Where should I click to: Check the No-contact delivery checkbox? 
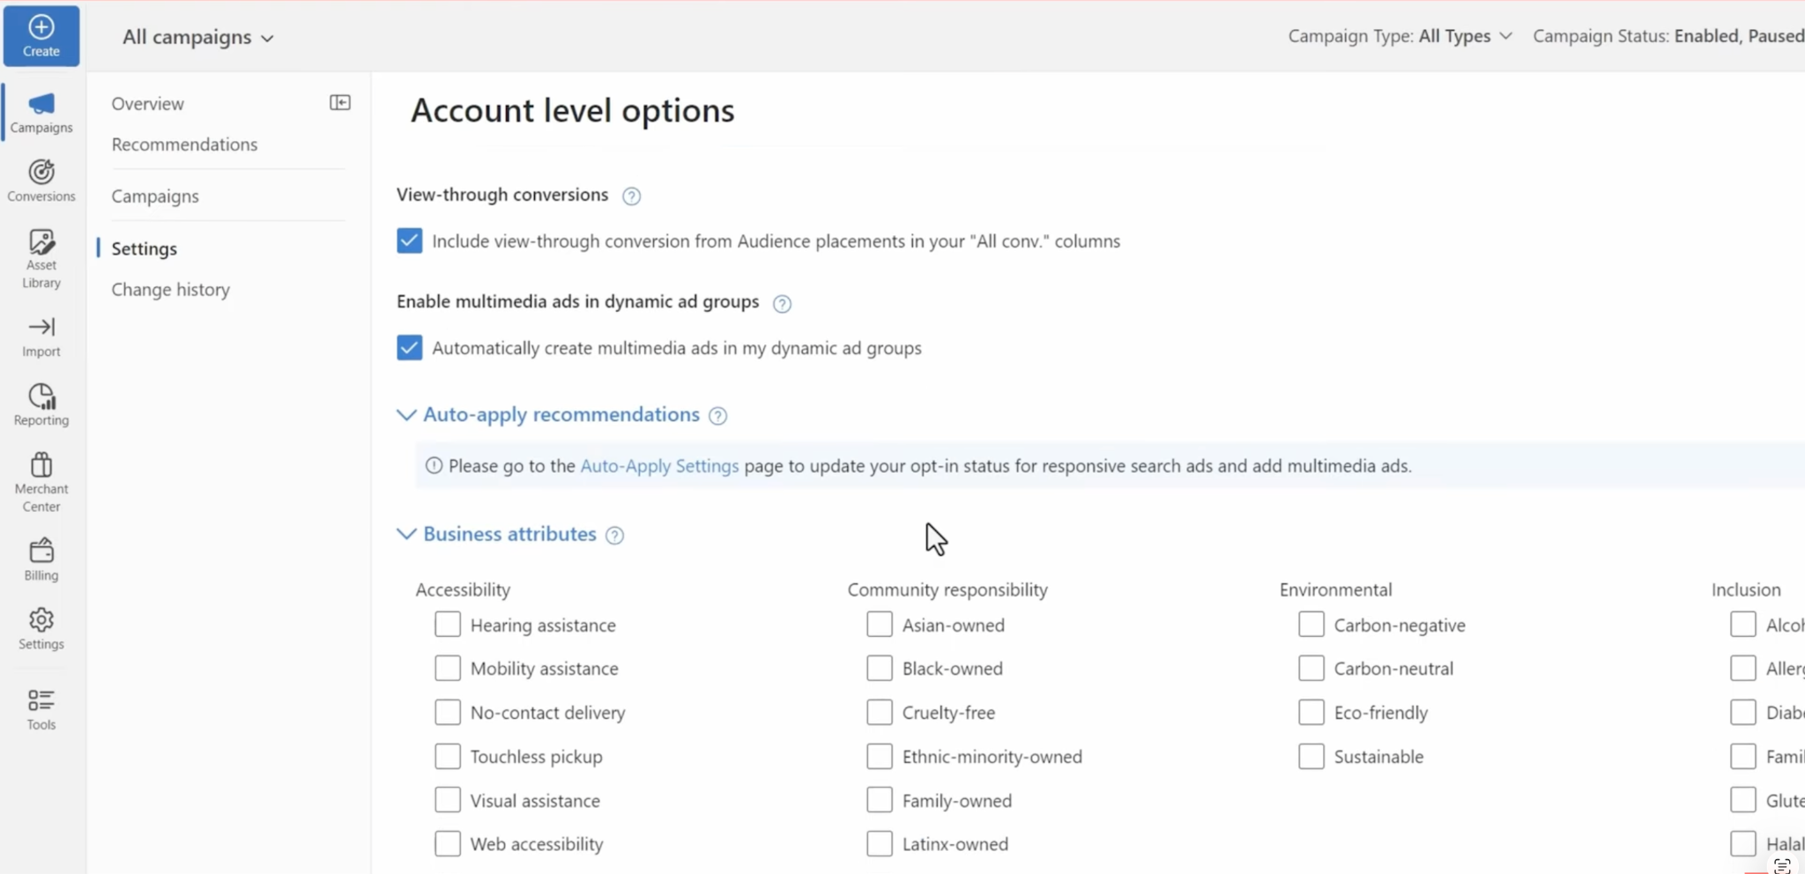click(x=448, y=712)
